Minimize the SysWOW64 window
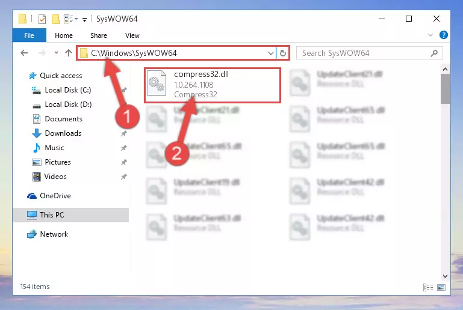The image size is (463, 310). [382, 19]
